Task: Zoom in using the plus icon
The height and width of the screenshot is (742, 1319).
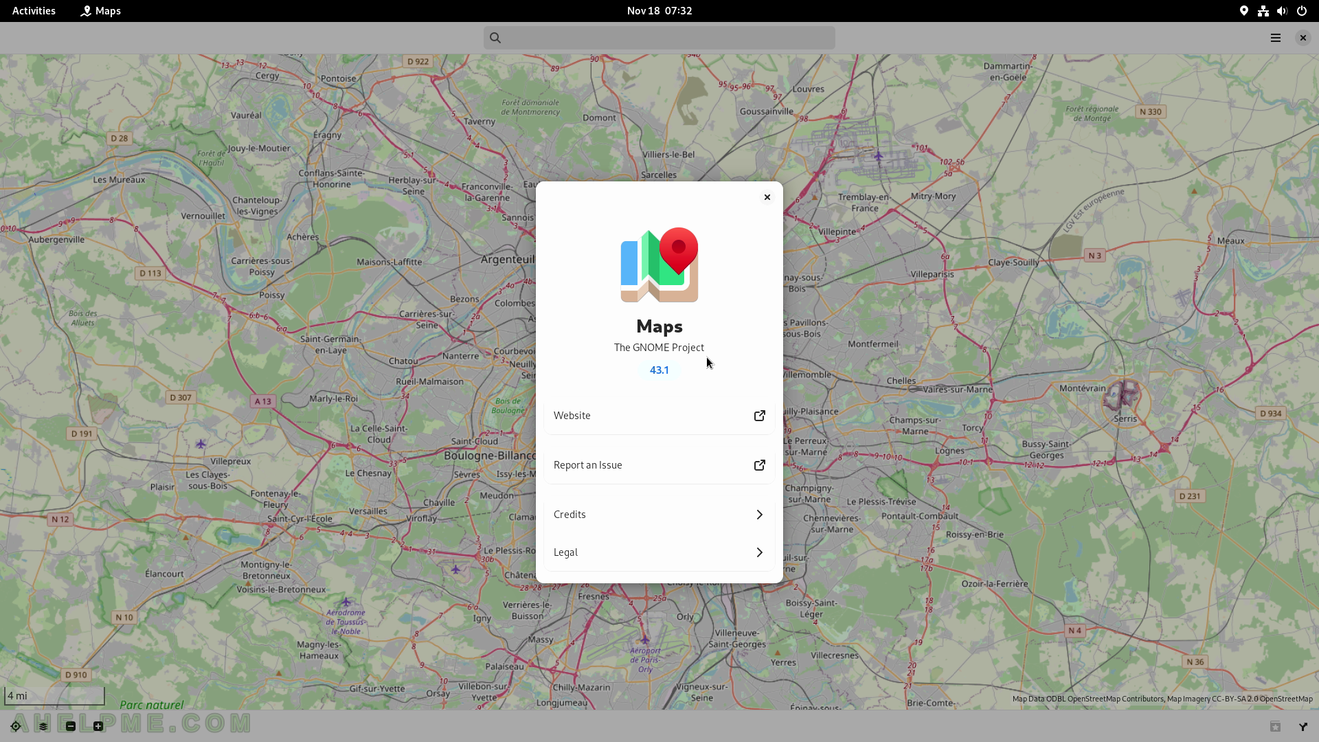Action: pos(98,726)
